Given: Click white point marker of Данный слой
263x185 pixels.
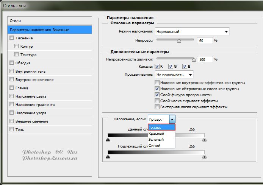Looking at the screenshot, I should click(x=205, y=140).
